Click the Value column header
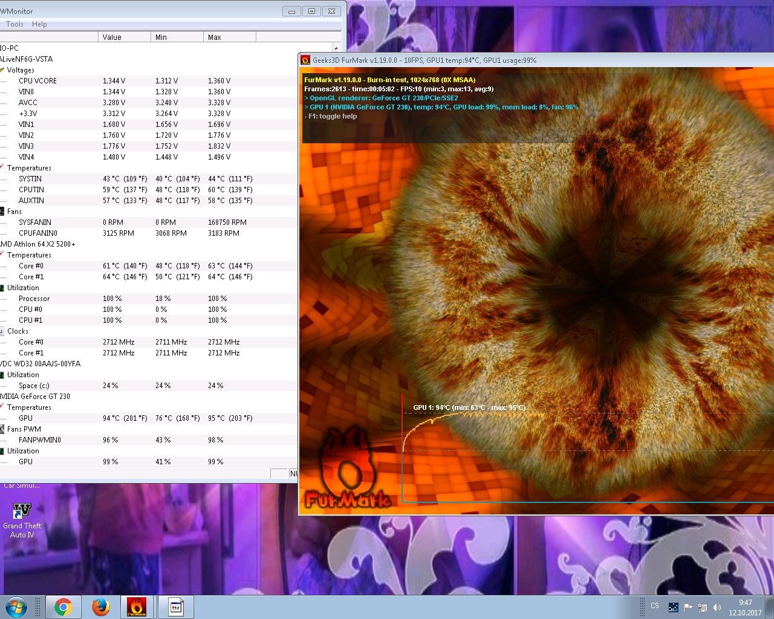The image size is (774, 619). 124,37
